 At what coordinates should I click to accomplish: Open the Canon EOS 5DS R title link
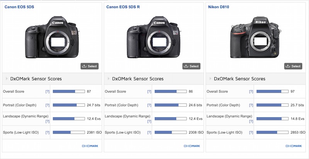click(123, 7)
